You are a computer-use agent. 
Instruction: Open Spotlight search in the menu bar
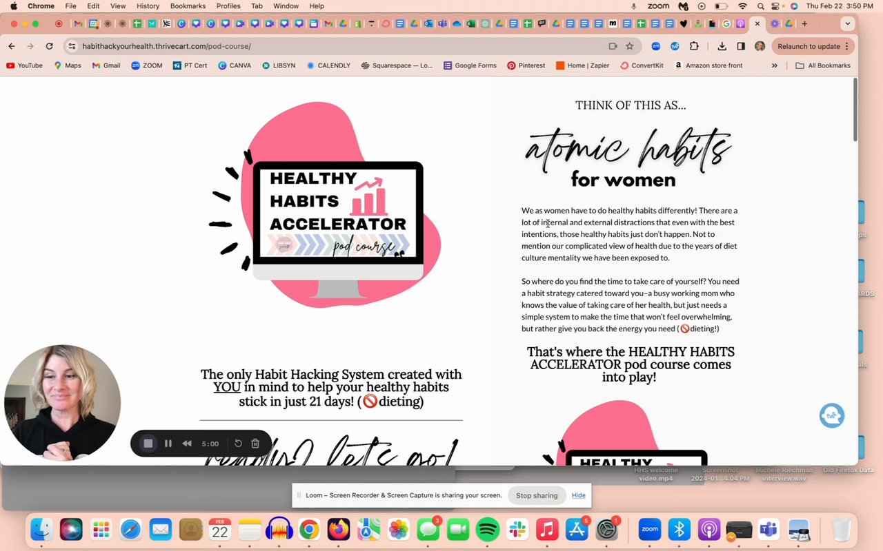pyautogui.click(x=760, y=6)
